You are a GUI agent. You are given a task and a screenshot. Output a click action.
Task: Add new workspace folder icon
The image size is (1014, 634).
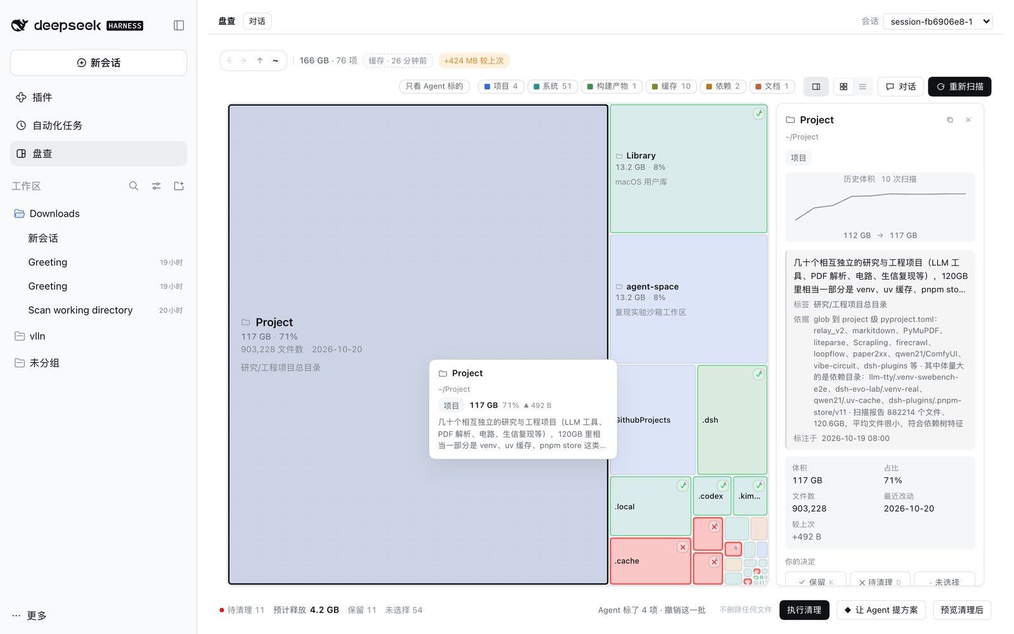179,186
